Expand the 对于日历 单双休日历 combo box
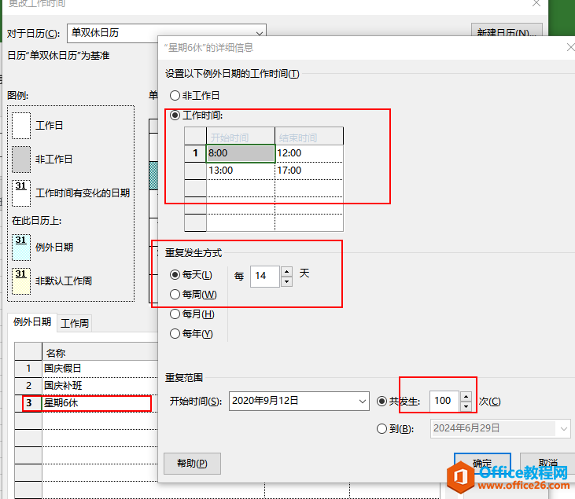The height and width of the screenshot is (499, 575). click(260, 33)
